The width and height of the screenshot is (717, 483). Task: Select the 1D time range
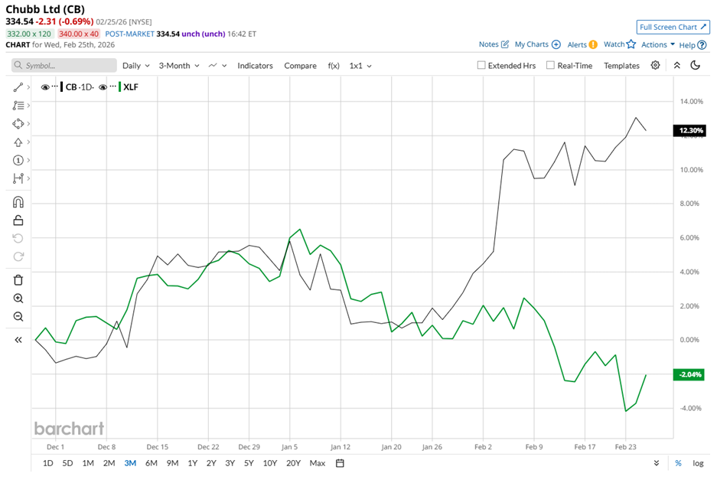point(48,463)
